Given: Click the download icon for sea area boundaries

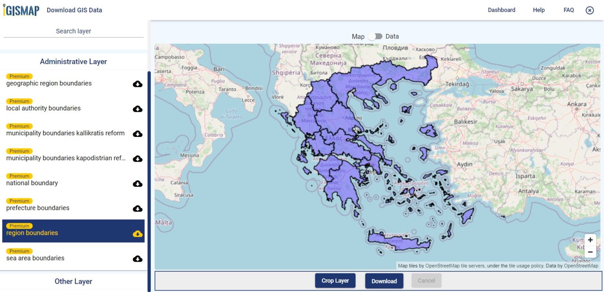Looking at the screenshot, I should pos(137,259).
